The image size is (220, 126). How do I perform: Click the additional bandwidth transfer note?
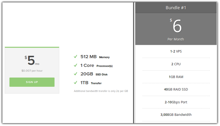[x=101, y=91]
